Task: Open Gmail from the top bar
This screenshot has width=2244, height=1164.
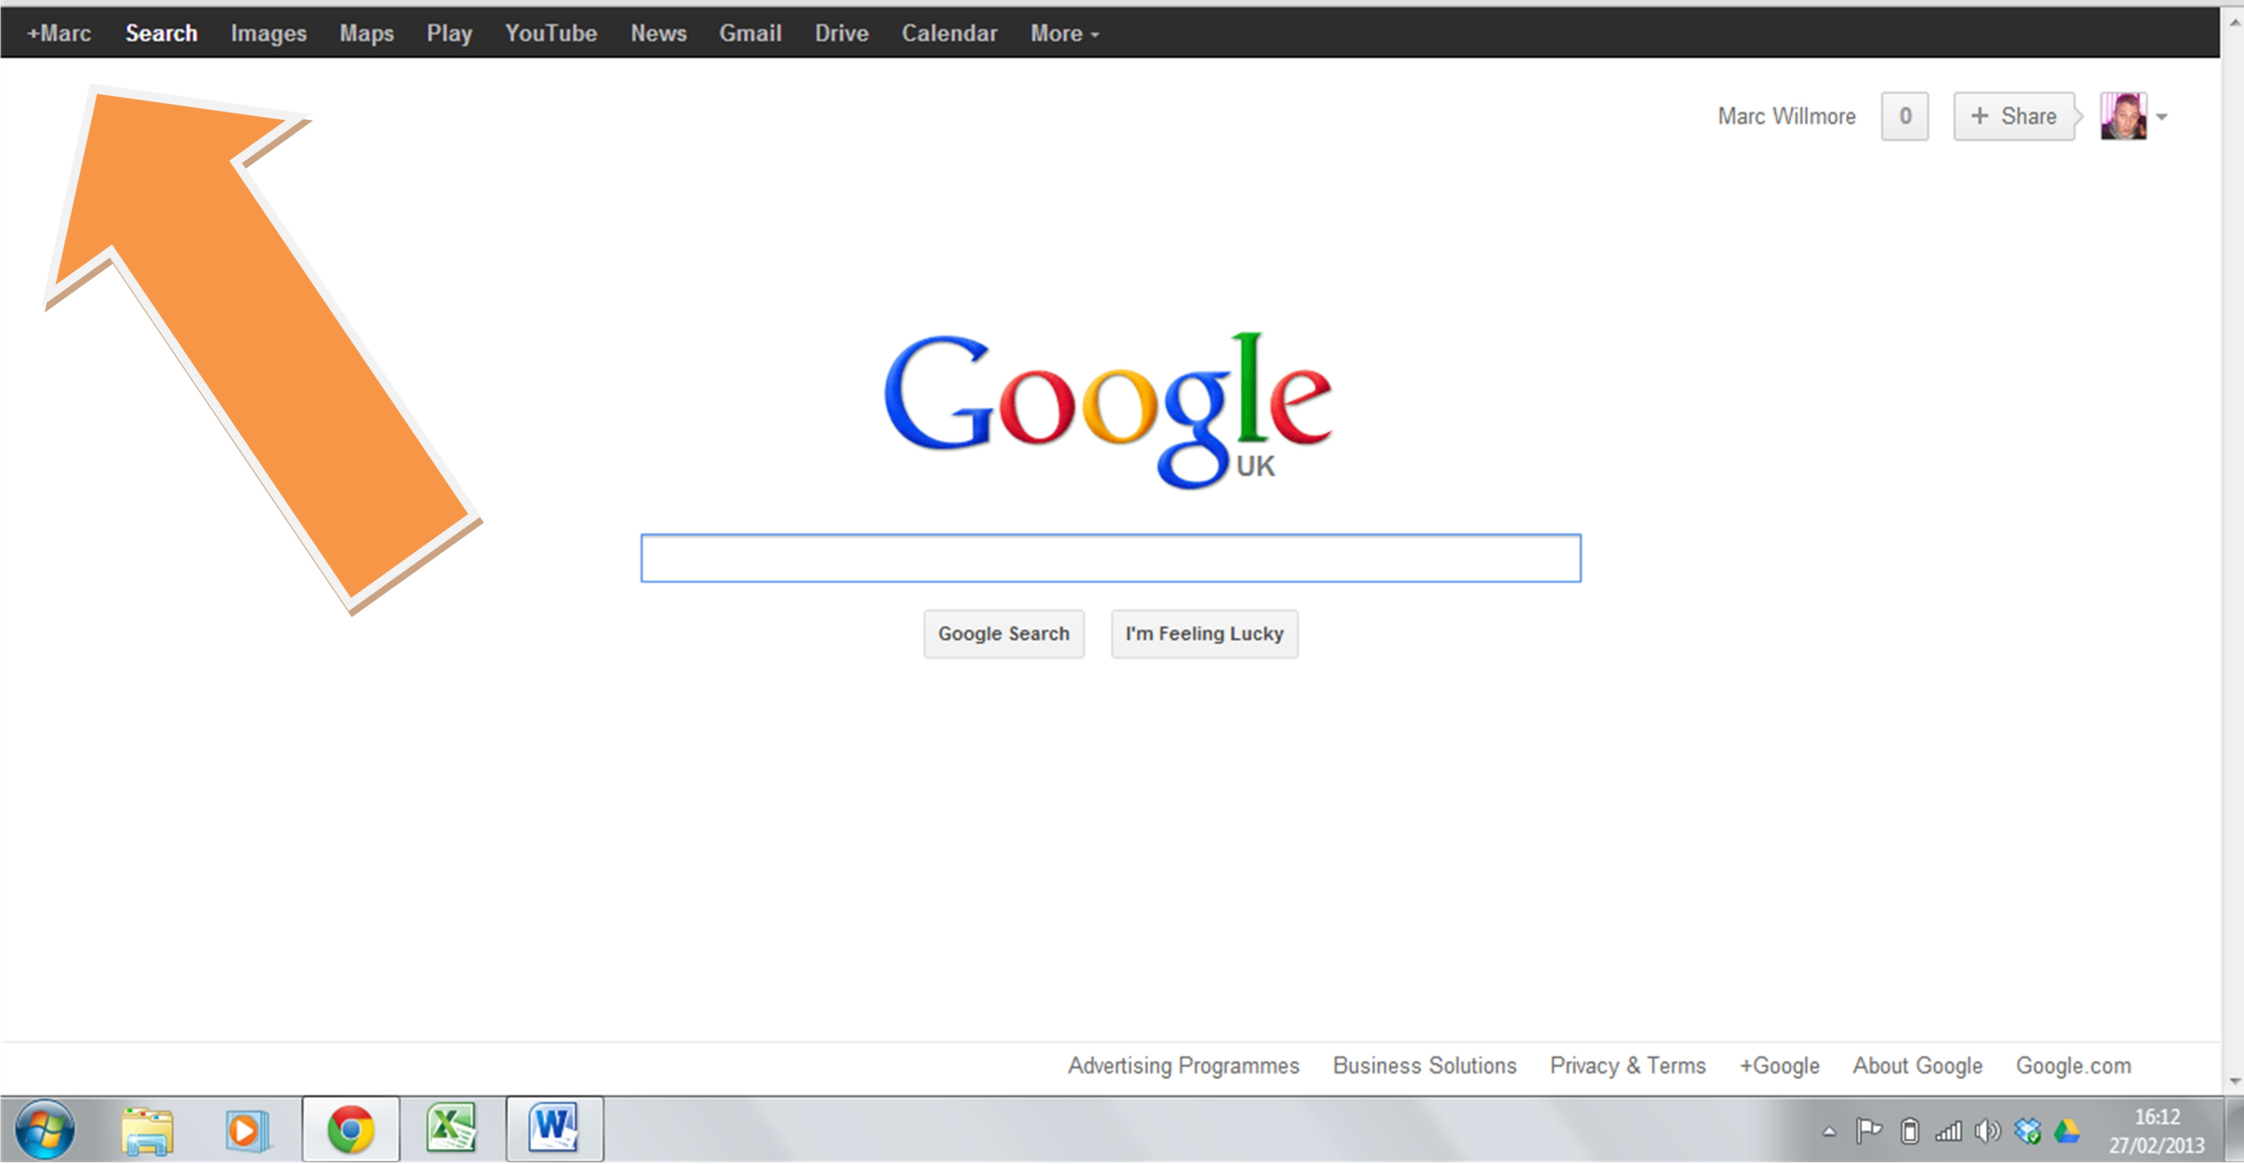Action: pos(750,33)
